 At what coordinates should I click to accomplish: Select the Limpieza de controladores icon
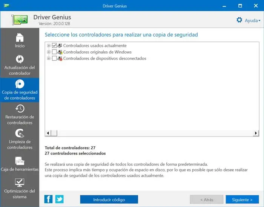20,133
